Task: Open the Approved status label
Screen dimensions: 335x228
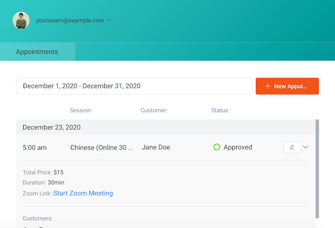Action: coord(238,147)
